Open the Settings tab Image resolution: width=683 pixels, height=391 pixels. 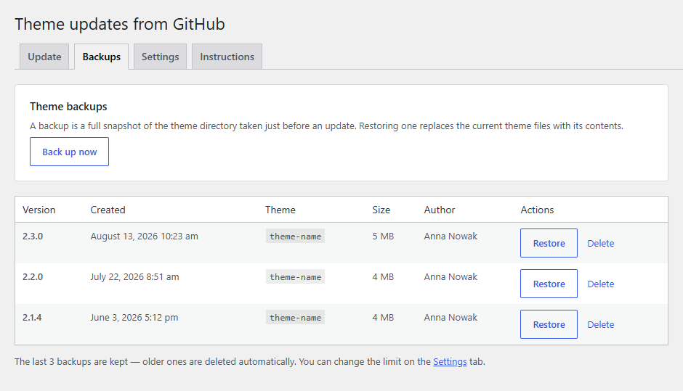[x=161, y=57]
